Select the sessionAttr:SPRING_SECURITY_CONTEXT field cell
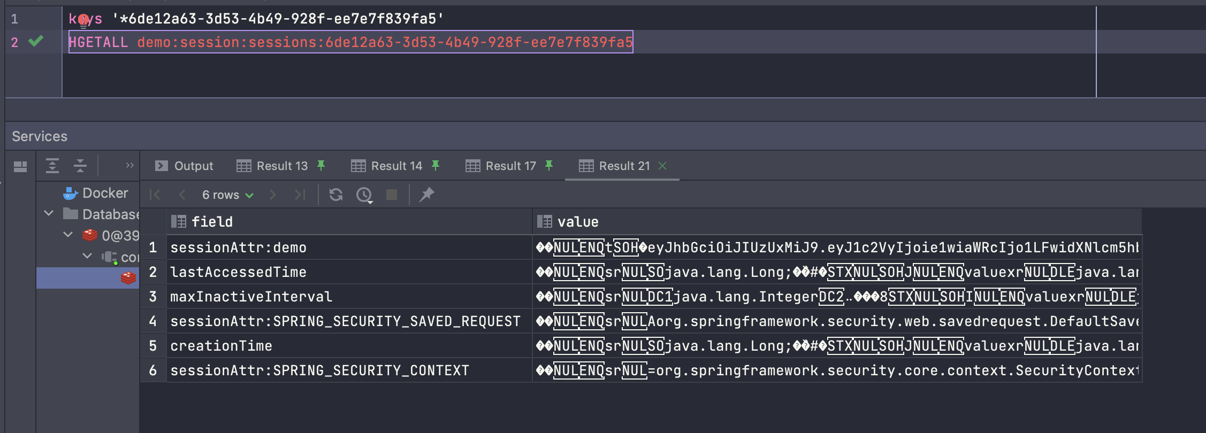The image size is (1206, 433). click(349, 370)
